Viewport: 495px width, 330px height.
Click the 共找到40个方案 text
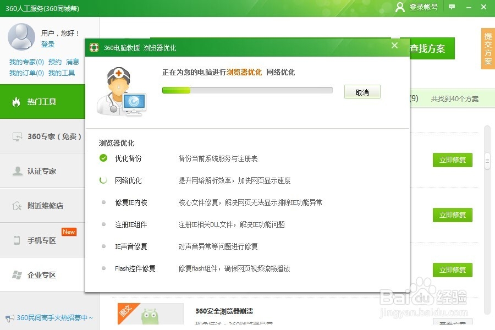coord(455,99)
